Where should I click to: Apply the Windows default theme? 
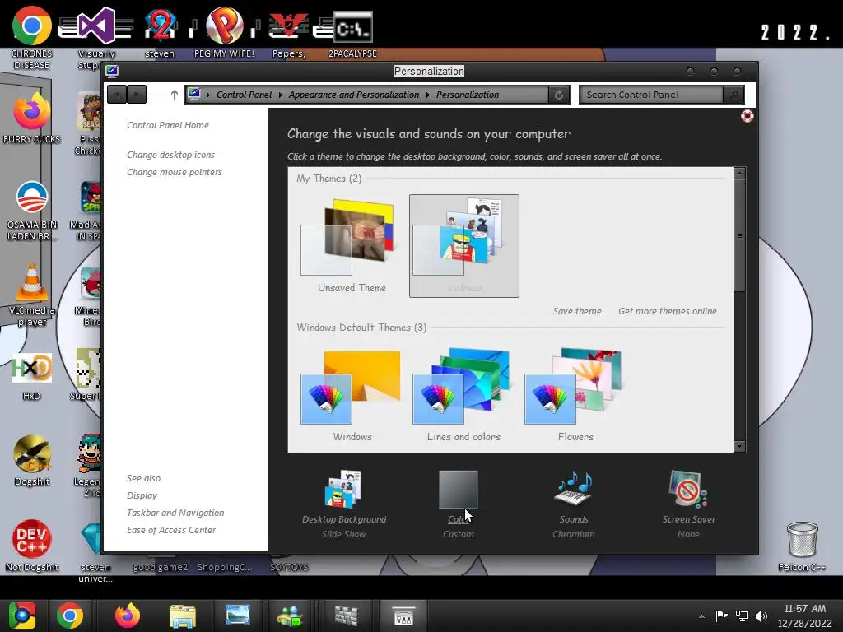352,395
